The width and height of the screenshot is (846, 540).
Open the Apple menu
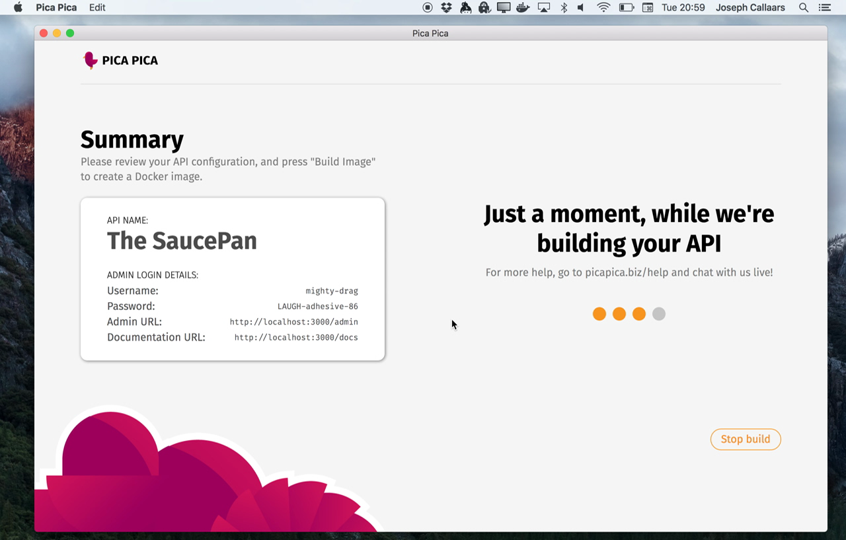point(18,8)
